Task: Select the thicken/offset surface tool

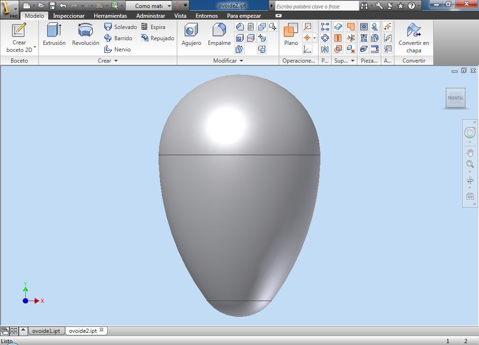Action: [x=338, y=27]
